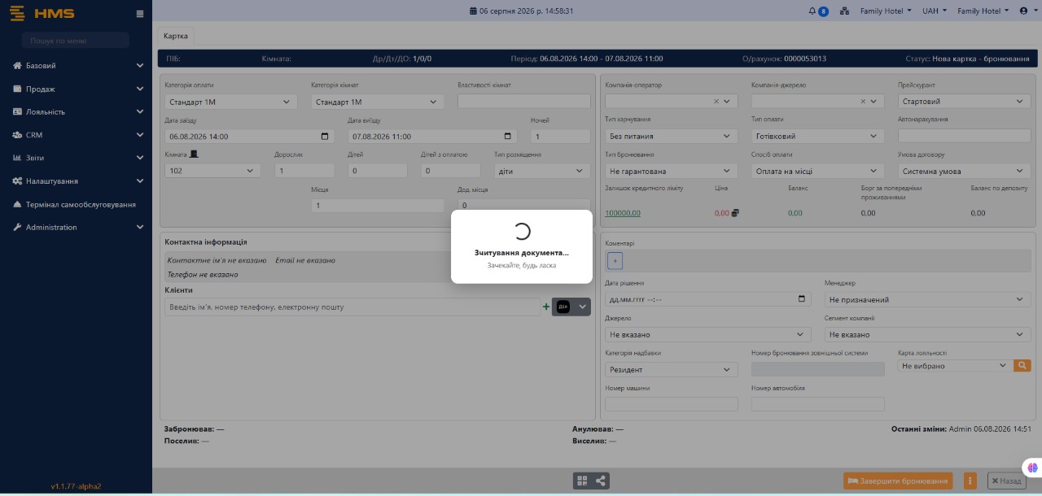Add a comment with the plus icon
The height and width of the screenshot is (496, 1042).
[615, 260]
